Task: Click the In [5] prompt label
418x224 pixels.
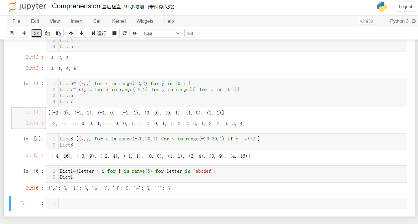Action: [x=33, y=139]
